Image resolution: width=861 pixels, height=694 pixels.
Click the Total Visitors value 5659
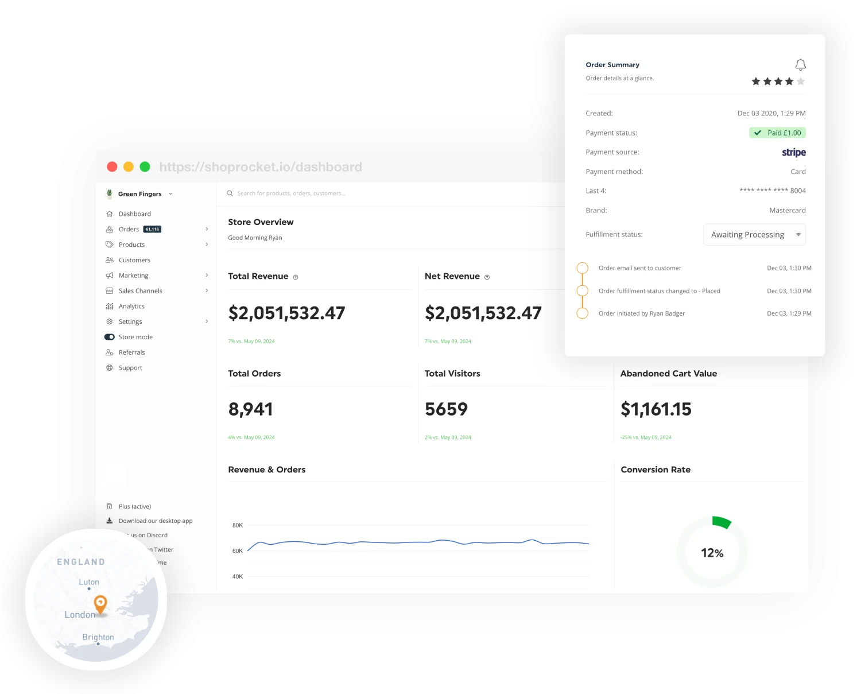coord(446,409)
